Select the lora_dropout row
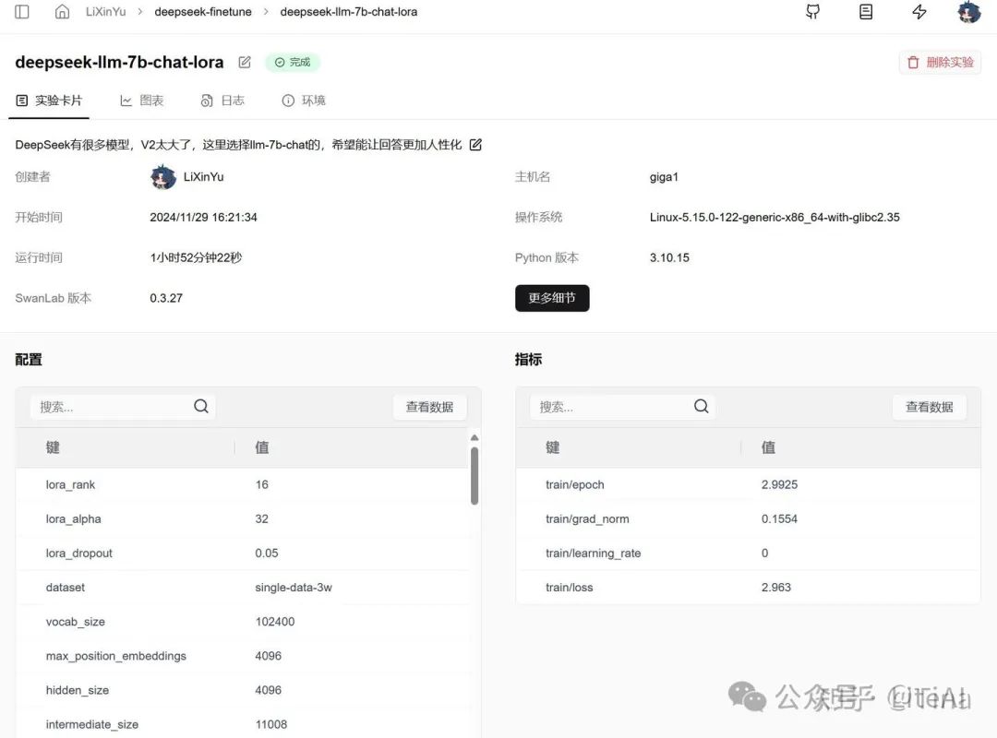 pos(242,553)
